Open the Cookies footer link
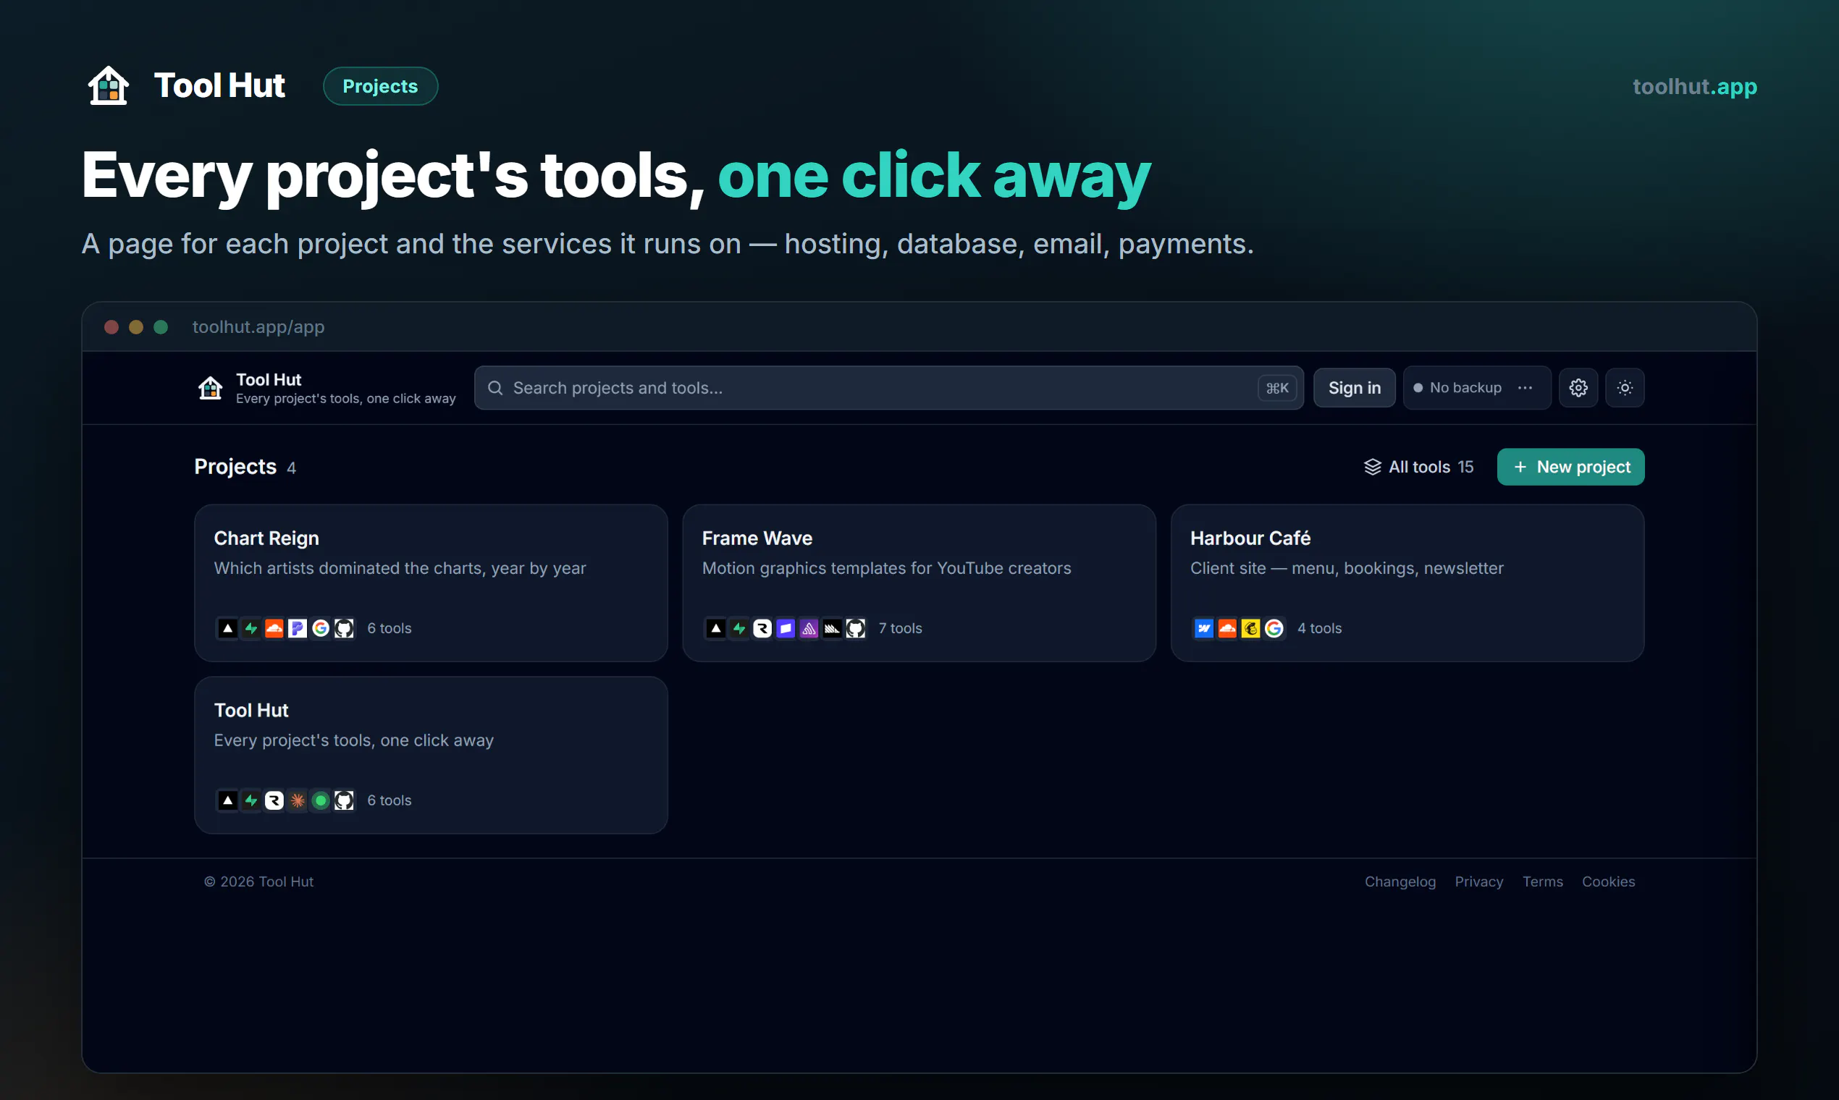1839x1100 pixels. [x=1608, y=881]
